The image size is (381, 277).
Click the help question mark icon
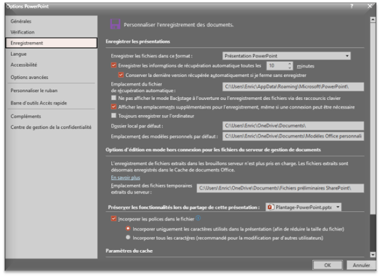pyautogui.click(x=351, y=7)
